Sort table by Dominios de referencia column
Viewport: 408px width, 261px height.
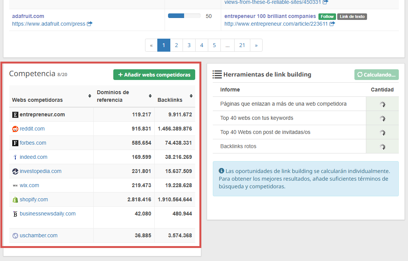click(150, 96)
